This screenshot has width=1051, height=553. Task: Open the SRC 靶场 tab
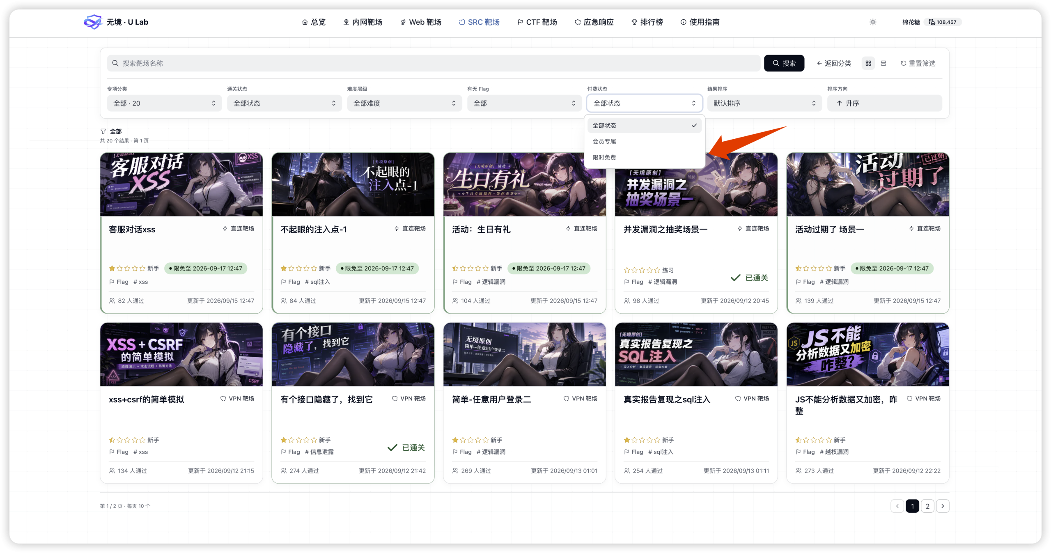click(x=479, y=22)
